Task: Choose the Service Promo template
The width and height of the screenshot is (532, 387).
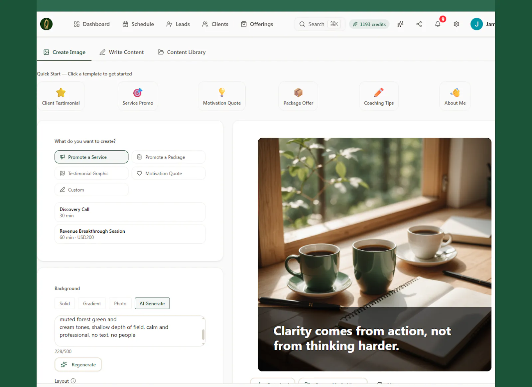Action: 138,96
